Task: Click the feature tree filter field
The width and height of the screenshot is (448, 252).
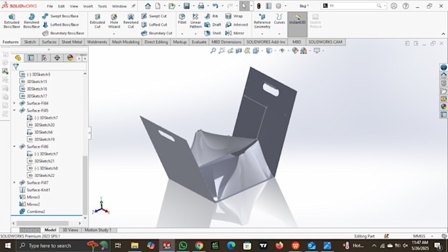Action: 49,67
